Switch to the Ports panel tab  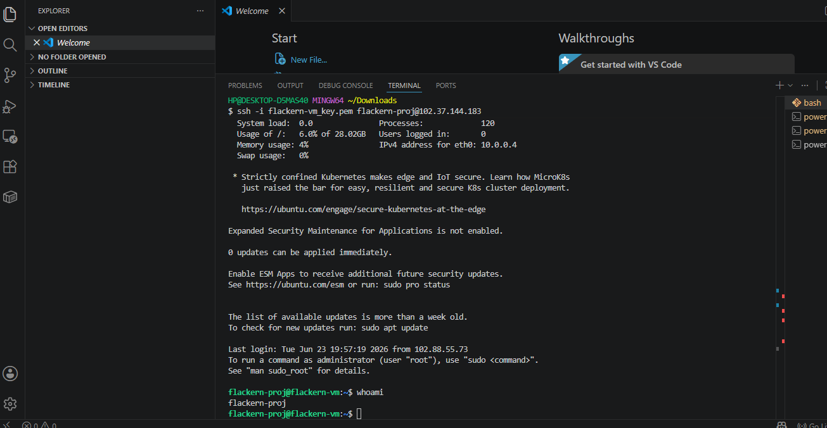tap(446, 85)
